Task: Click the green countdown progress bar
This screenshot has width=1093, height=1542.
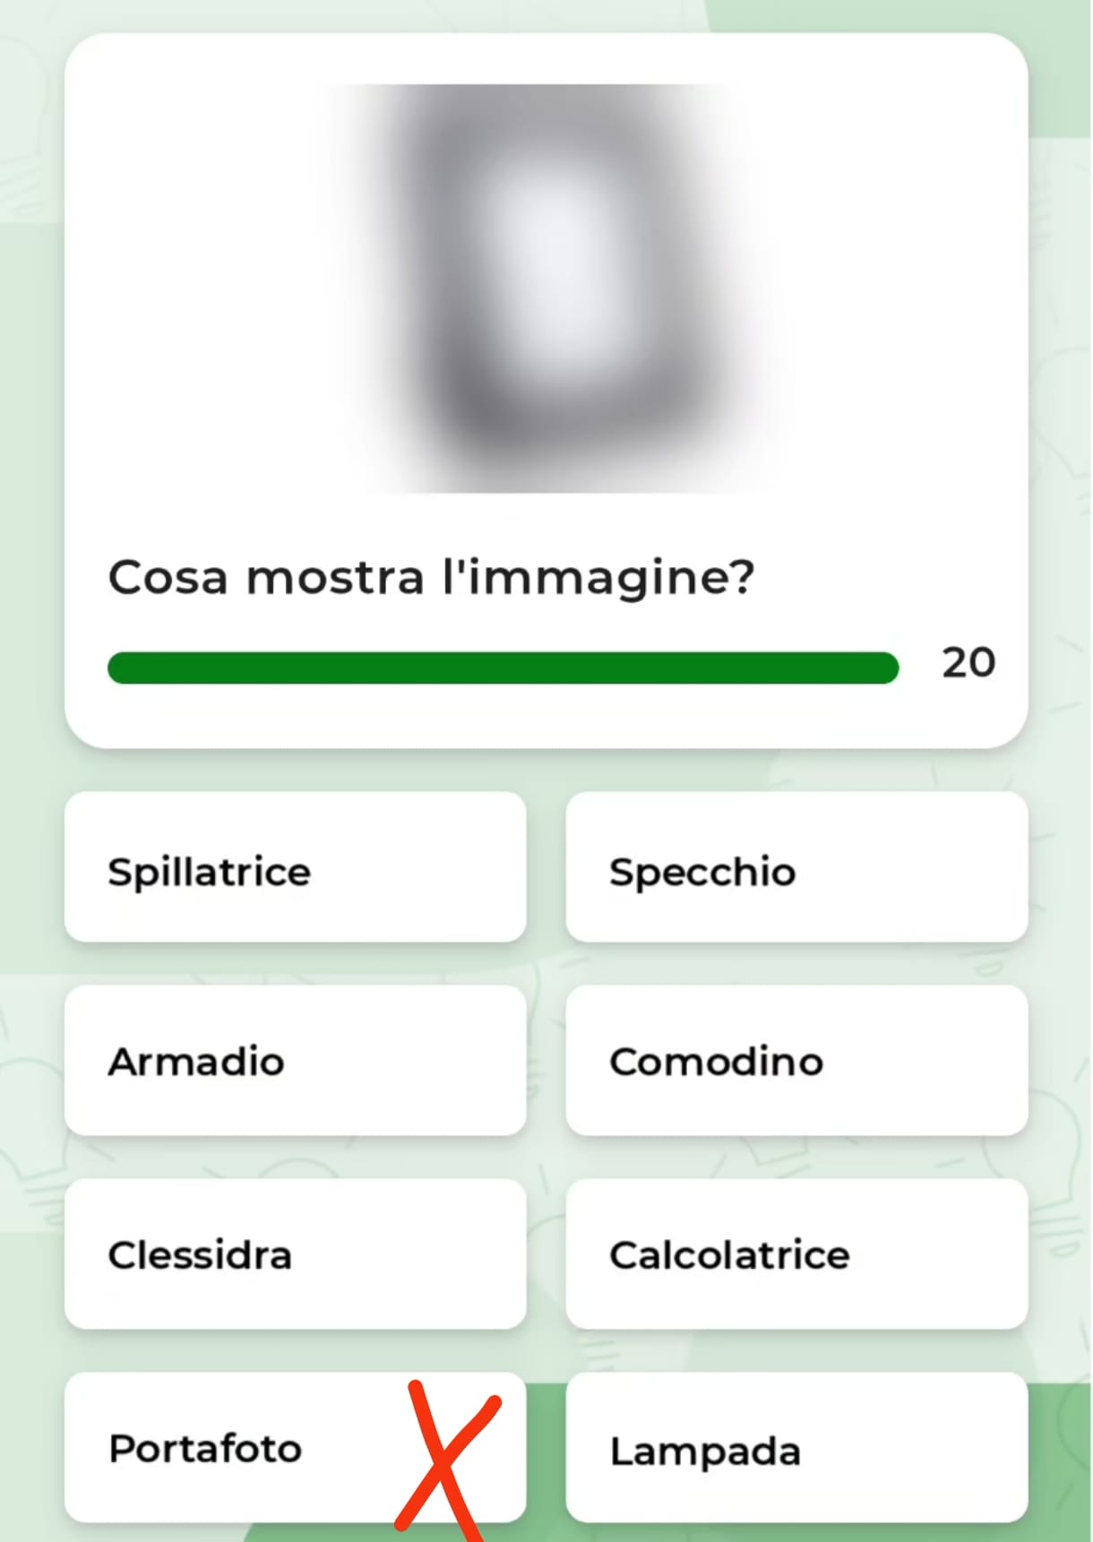Action: [503, 668]
